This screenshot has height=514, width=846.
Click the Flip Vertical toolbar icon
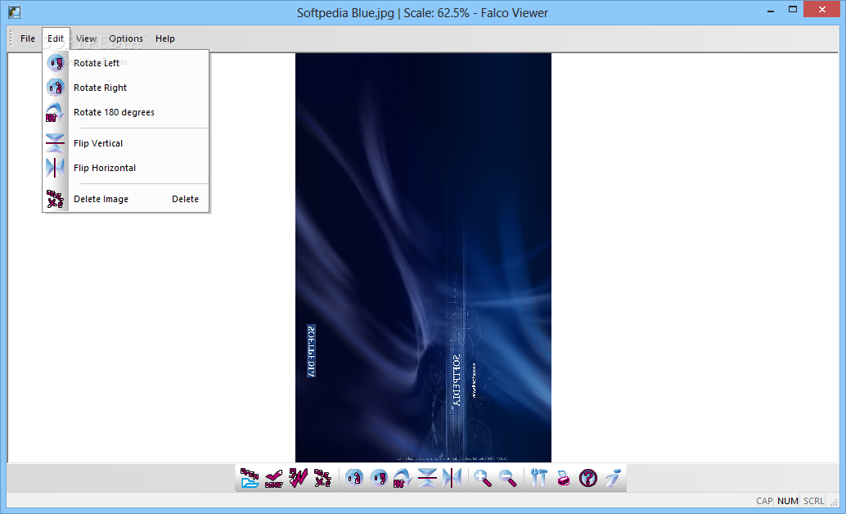coord(427,478)
